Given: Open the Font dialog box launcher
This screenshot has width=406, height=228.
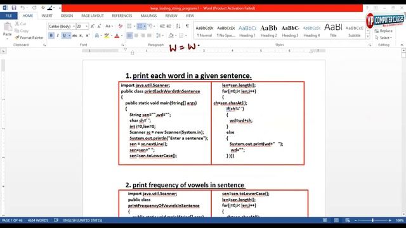Looking at the screenshot, I should [122, 45].
